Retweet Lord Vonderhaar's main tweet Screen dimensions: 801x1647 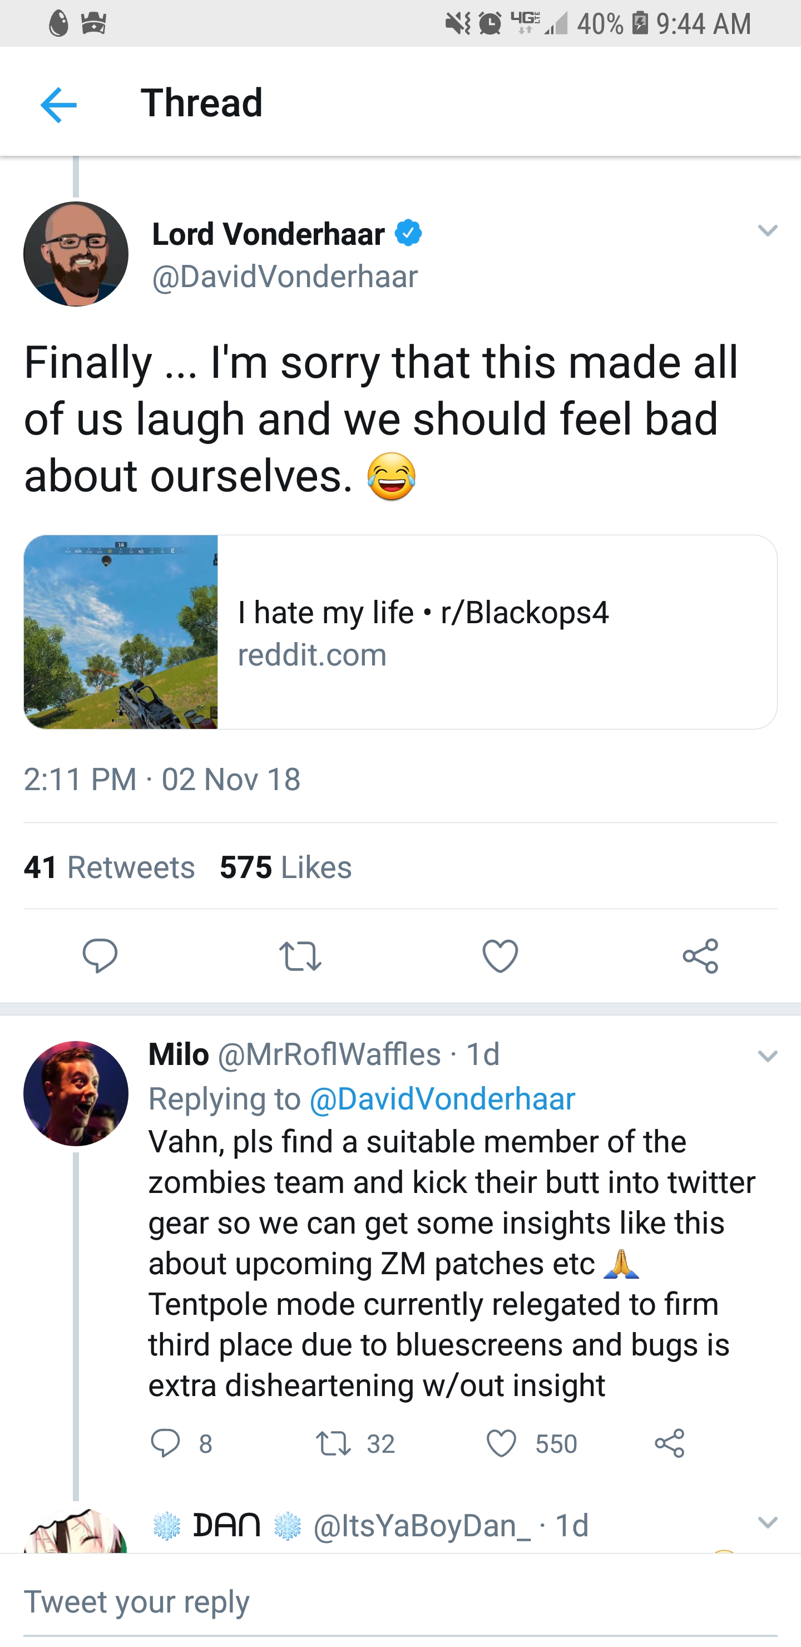click(300, 956)
